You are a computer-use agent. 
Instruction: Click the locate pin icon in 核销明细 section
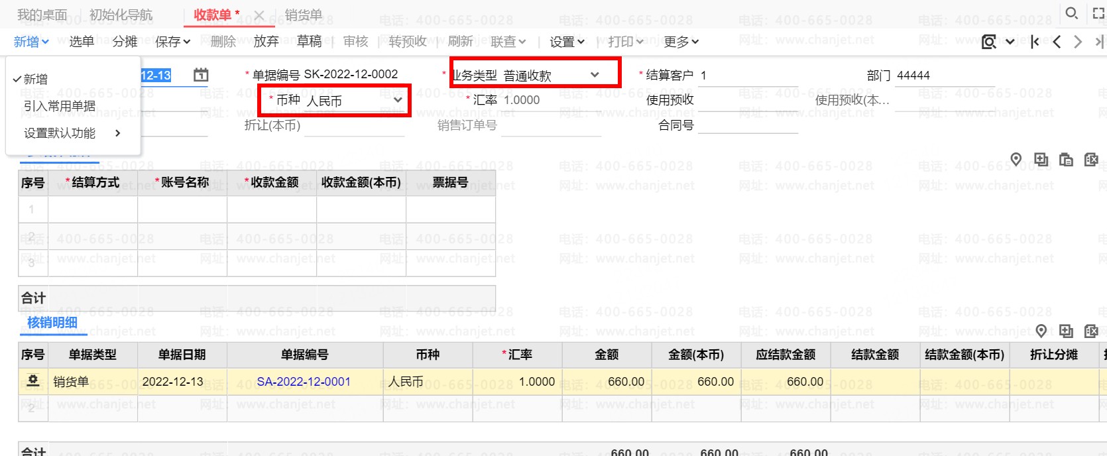point(1041,331)
